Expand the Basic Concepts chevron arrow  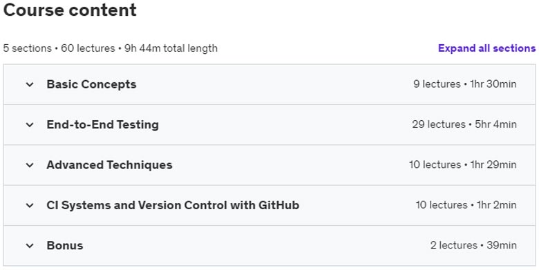coord(30,84)
